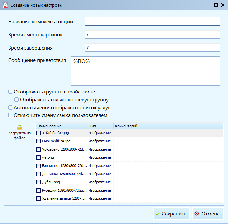
Task: Enable Отображать группы в прайс-листе
Action: 10,92
